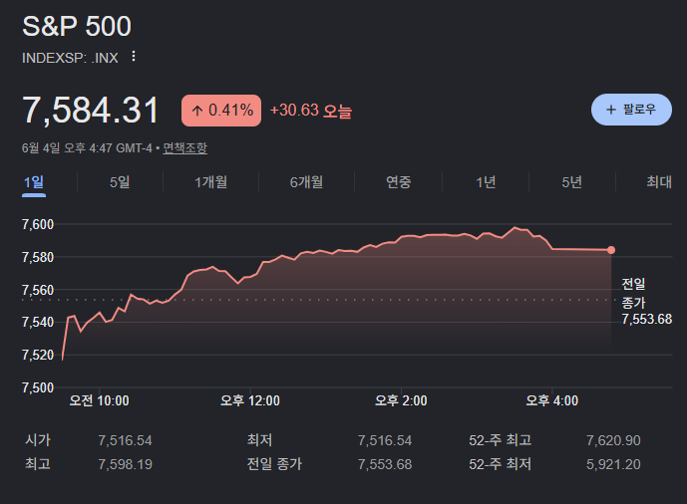687x504 pixels.
Task: Click the 0.41% change badge
Action: point(221,111)
